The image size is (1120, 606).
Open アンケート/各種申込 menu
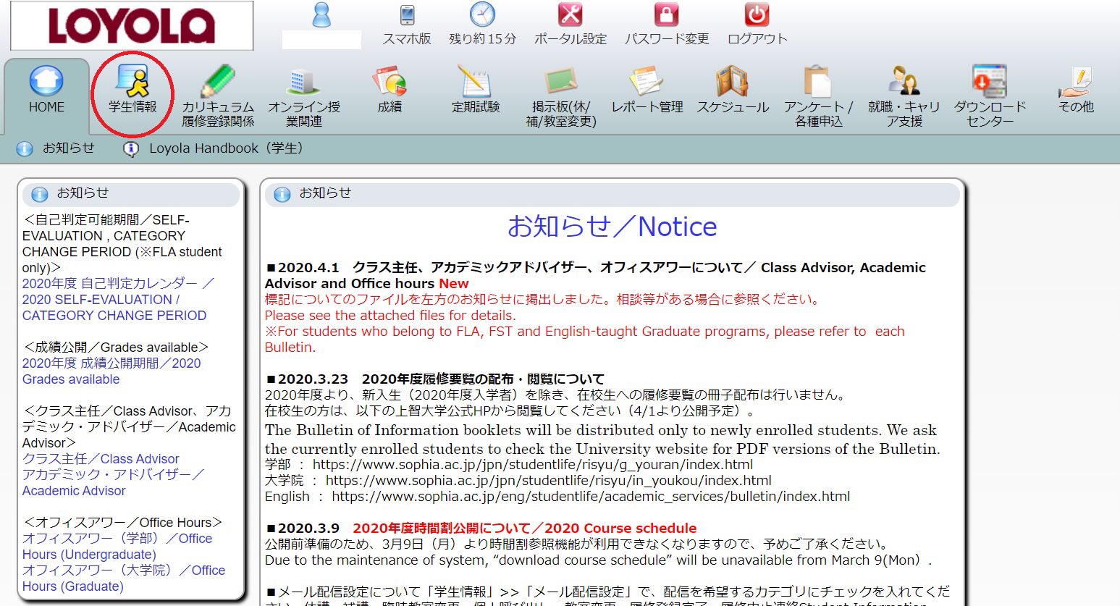pos(818,96)
